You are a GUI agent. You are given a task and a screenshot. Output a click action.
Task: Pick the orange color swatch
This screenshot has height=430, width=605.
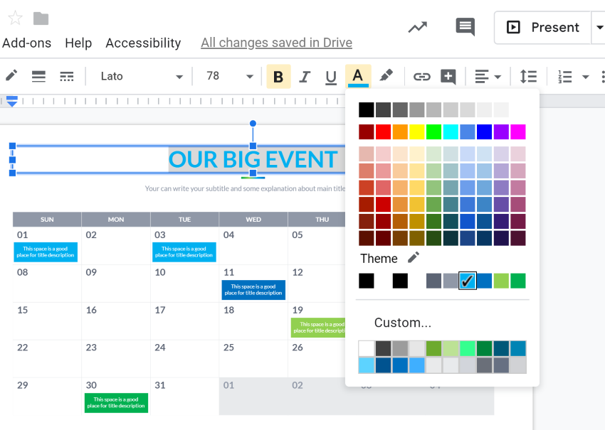(x=400, y=131)
